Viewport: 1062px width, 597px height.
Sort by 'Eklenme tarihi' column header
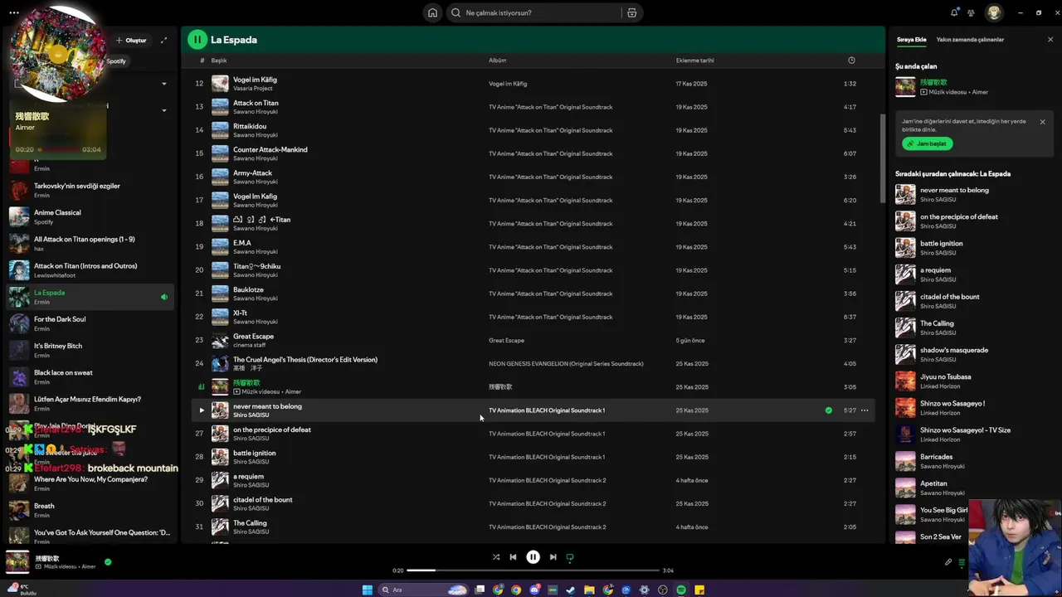point(694,61)
